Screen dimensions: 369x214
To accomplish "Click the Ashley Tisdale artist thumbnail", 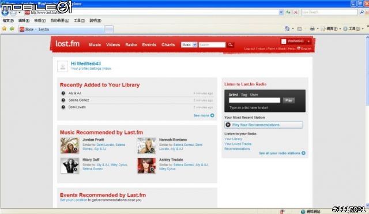I will [146, 166].
